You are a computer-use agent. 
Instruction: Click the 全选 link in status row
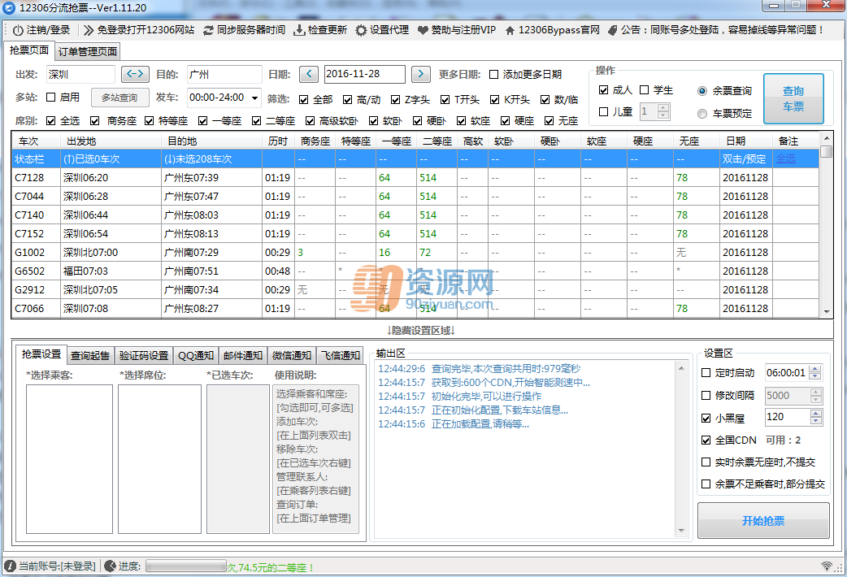(786, 159)
